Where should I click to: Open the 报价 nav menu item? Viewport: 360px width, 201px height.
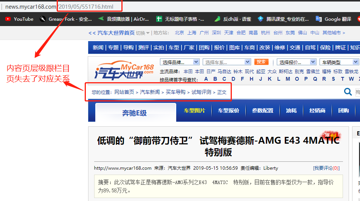click(219, 48)
